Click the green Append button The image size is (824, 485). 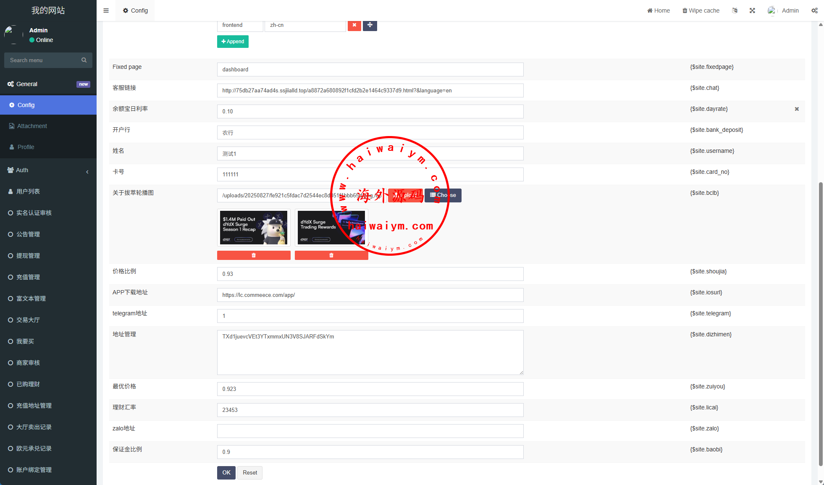click(x=233, y=42)
